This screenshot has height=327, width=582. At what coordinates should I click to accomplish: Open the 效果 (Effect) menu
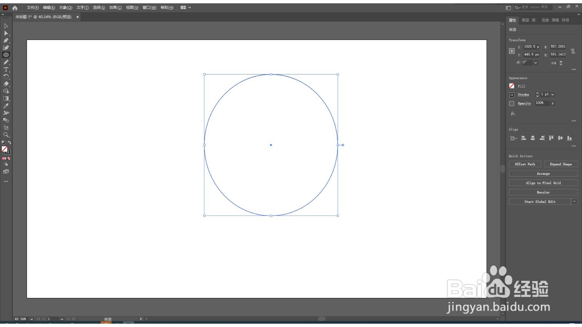click(115, 8)
